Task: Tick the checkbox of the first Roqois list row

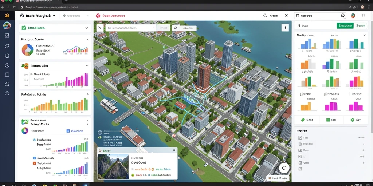Action: click(300, 138)
